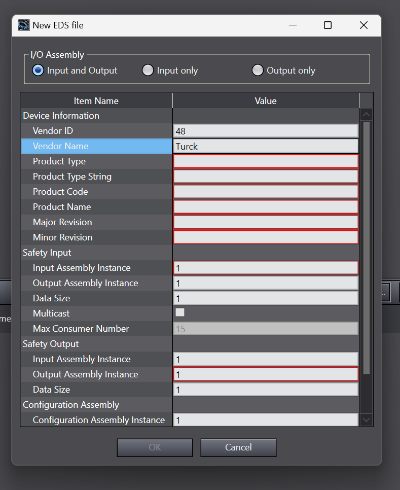Click the Cancel button
Image resolution: width=400 pixels, height=490 pixels.
tap(238, 447)
